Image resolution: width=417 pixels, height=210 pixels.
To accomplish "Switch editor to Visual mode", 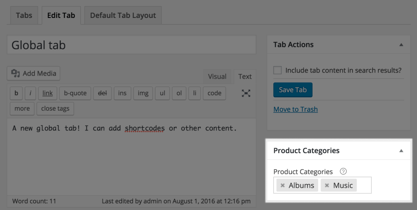I will [217, 77].
